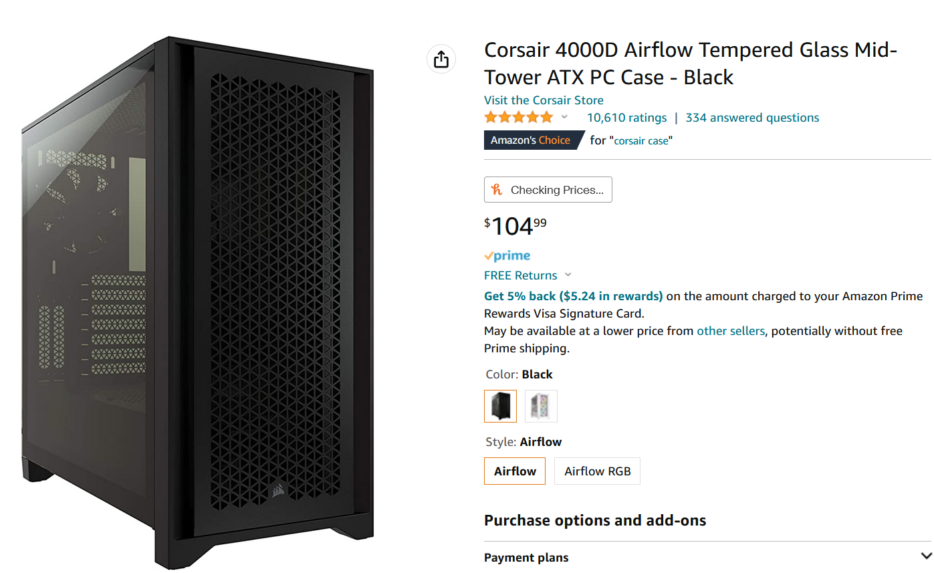Image resolution: width=934 pixels, height=573 pixels.
Task: Open the "Get 5% back" rewards offer
Action: pos(573,296)
